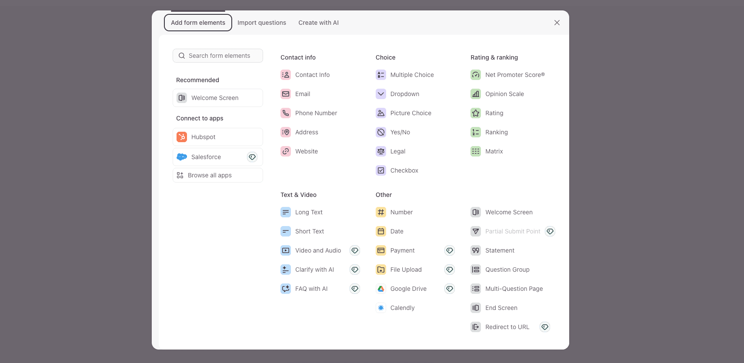
Task: Select the Number hash icon
Action: point(381,212)
